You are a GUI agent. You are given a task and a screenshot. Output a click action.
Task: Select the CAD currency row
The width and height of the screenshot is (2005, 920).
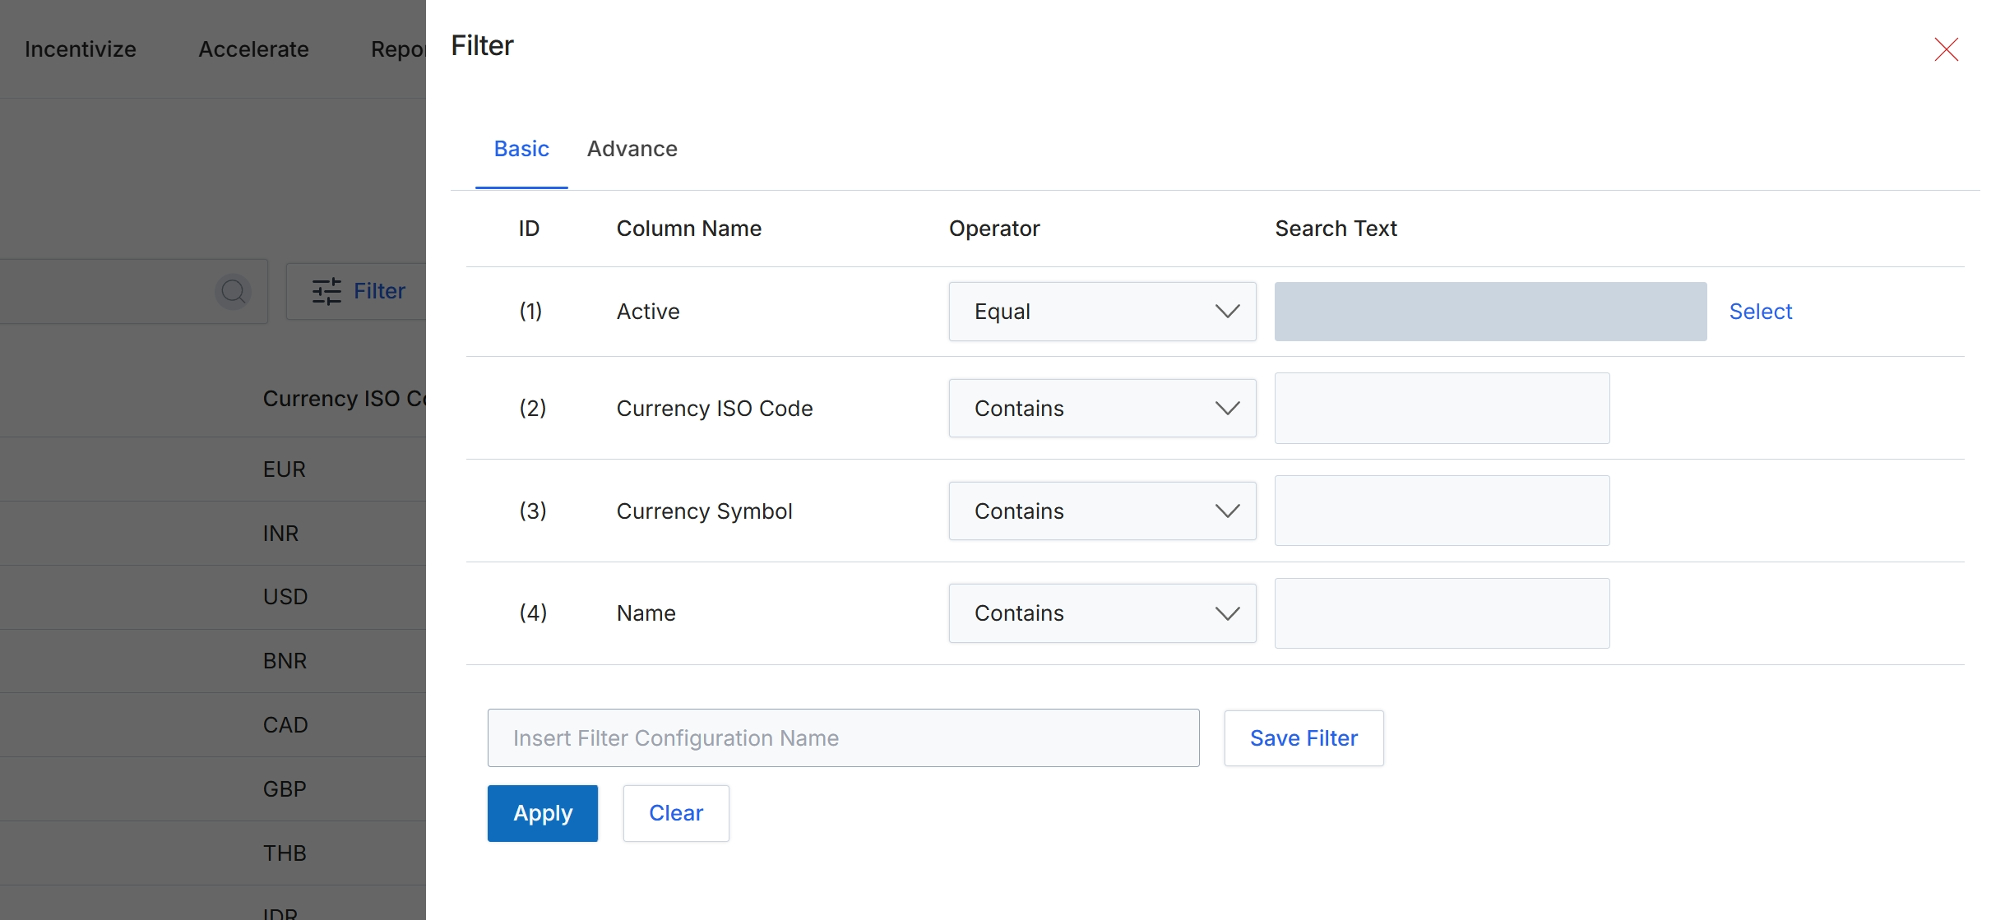213,725
